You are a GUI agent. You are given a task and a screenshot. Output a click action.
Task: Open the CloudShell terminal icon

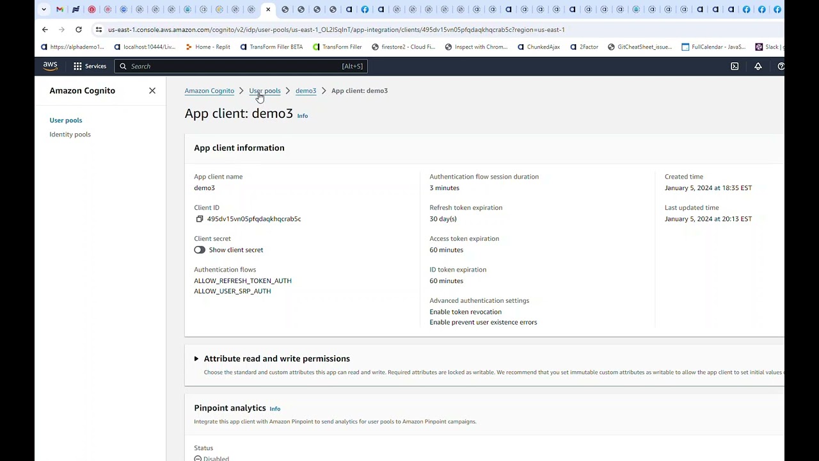735,66
